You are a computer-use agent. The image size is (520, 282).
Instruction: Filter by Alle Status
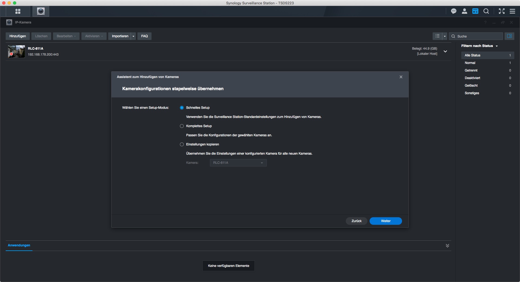pyautogui.click(x=488, y=55)
